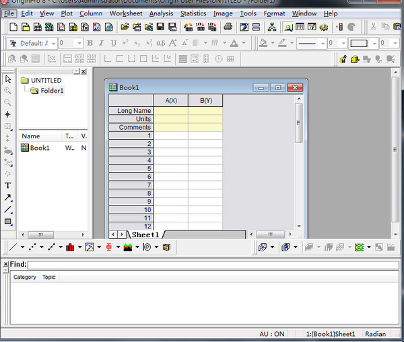Open the line style dropdown
Viewport: 404px width, 342px height.
pos(323,44)
